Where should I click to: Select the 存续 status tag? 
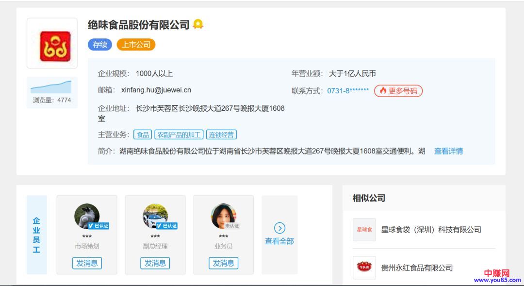[100, 45]
